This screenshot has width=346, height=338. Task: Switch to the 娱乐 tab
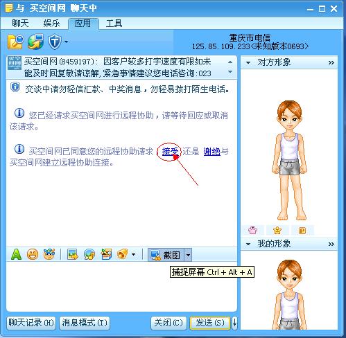coord(51,24)
